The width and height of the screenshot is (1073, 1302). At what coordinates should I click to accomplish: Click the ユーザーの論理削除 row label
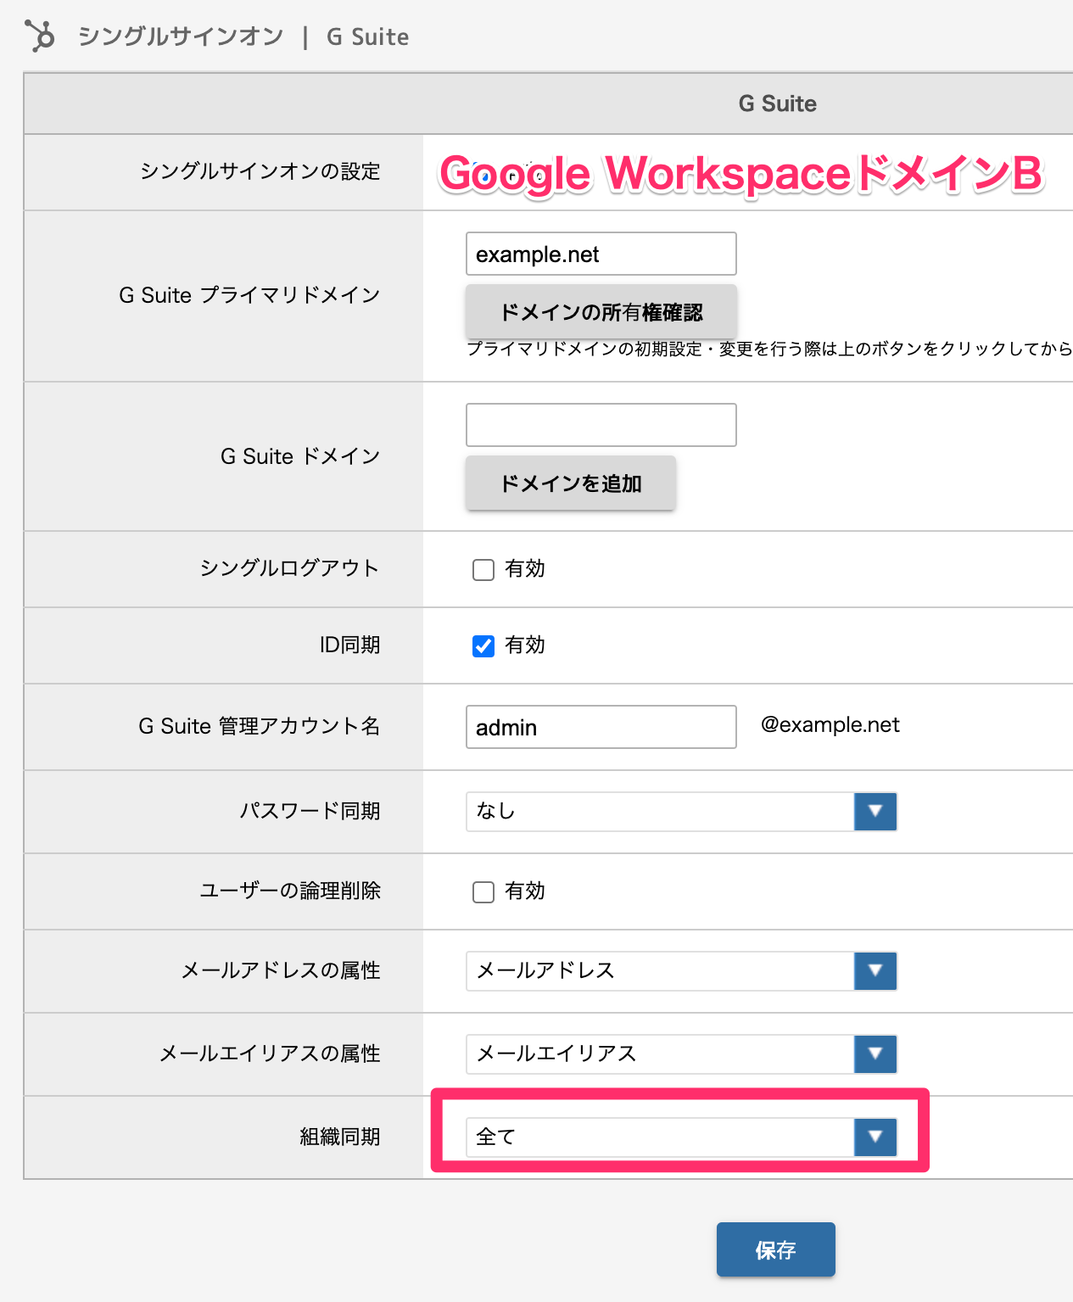click(290, 891)
